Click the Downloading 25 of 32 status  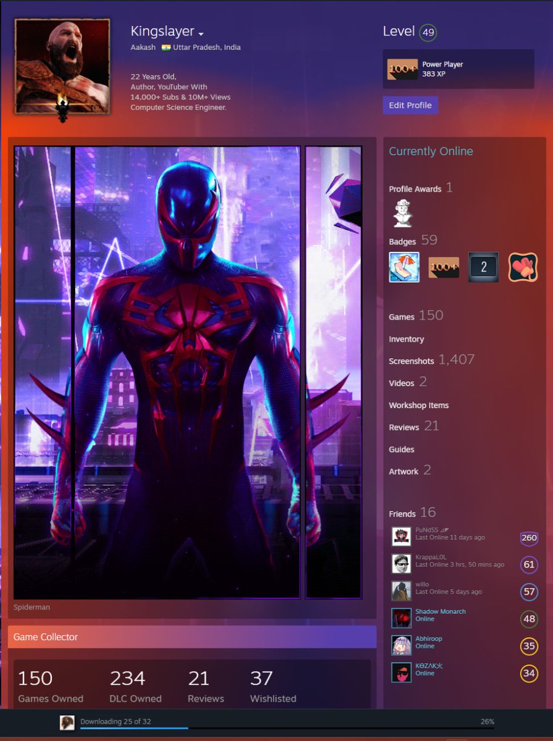tap(115, 721)
